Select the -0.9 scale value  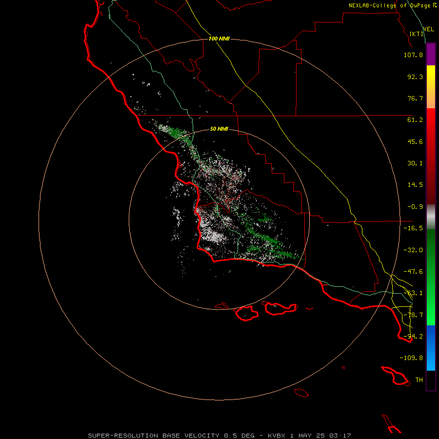[x=415, y=207]
